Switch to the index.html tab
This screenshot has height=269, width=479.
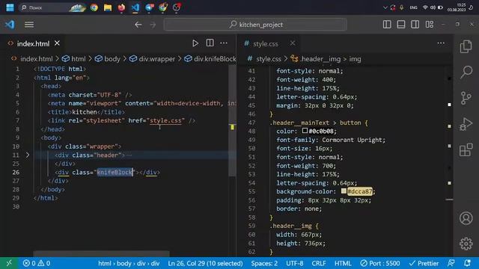tap(33, 43)
